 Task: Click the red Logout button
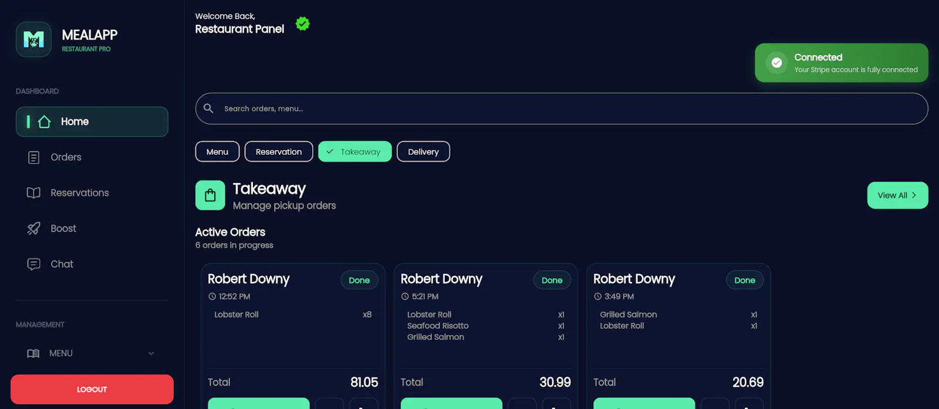[92, 389]
